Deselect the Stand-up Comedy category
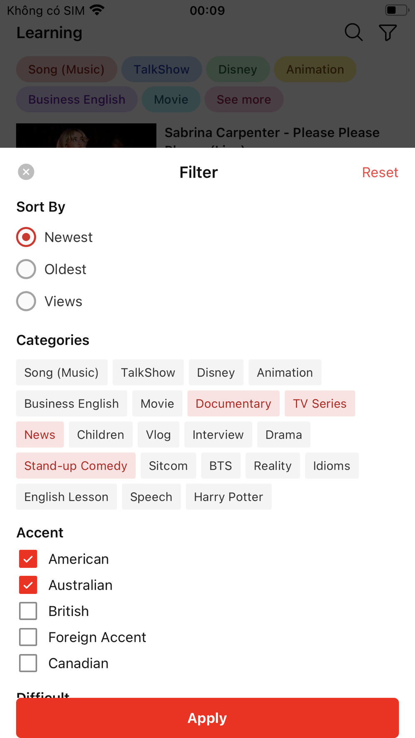This screenshot has width=415, height=738. pyautogui.click(x=76, y=466)
